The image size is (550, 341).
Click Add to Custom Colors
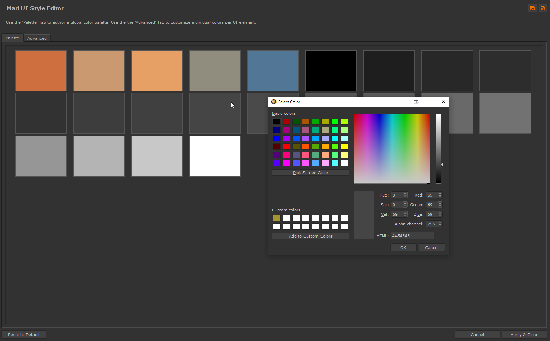pyautogui.click(x=310, y=236)
